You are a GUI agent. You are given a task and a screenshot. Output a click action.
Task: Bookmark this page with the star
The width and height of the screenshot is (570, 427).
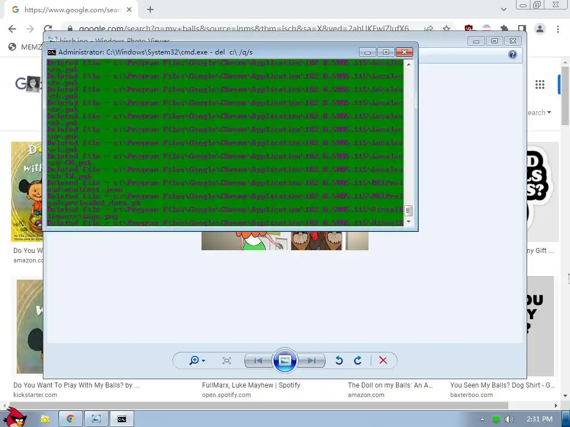tap(446, 29)
